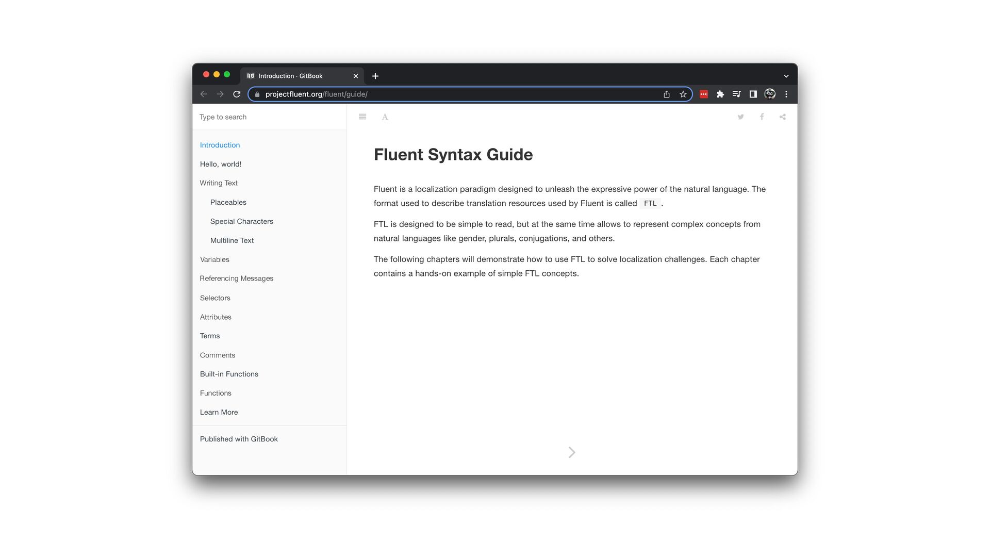Expand tab search chevron
Viewport: 990px width, 557px height.
[786, 76]
